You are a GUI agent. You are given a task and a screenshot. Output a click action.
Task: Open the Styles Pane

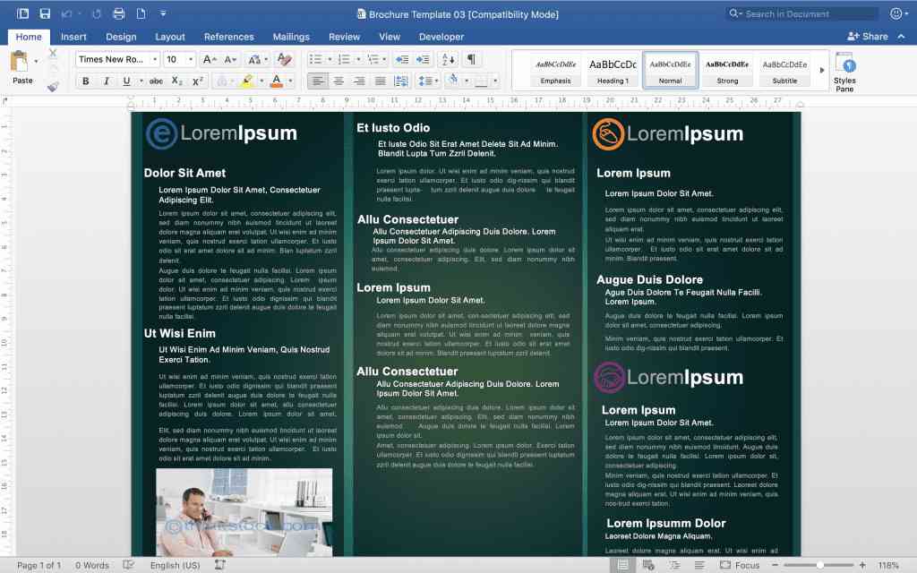tap(844, 71)
